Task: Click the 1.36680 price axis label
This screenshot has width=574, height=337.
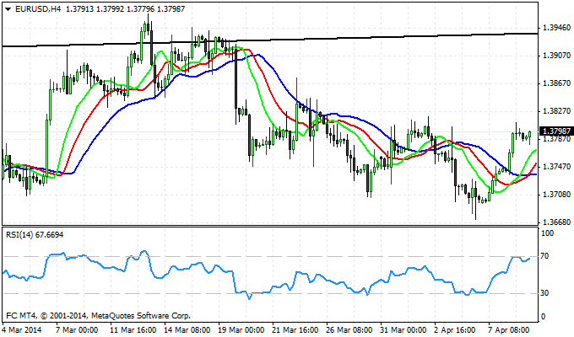Action: pos(556,222)
